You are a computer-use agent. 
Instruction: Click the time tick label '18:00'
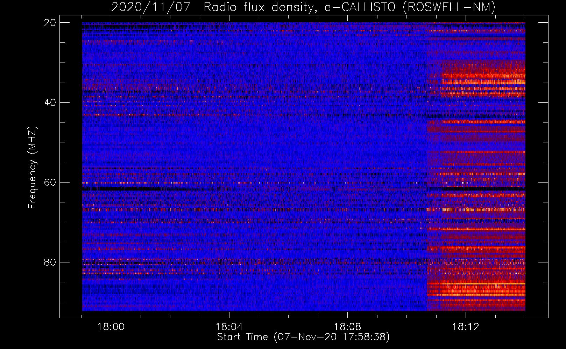[x=111, y=327]
